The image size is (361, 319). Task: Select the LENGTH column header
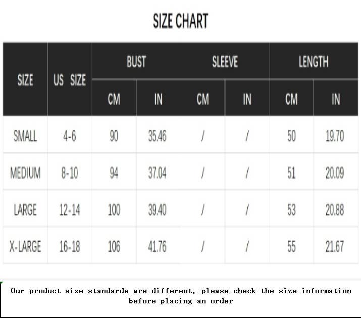click(313, 62)
